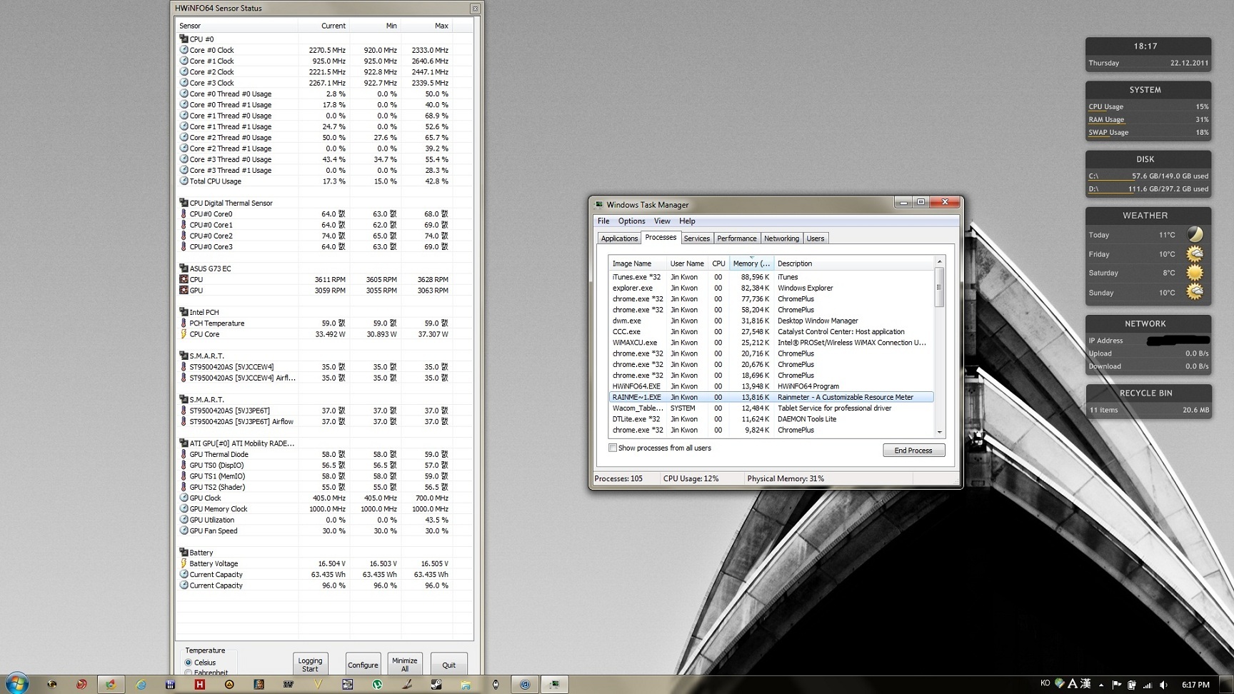Open Internet Explorer taskbar icon
This screenshot has width=1234, height=694.
point(141,684)
